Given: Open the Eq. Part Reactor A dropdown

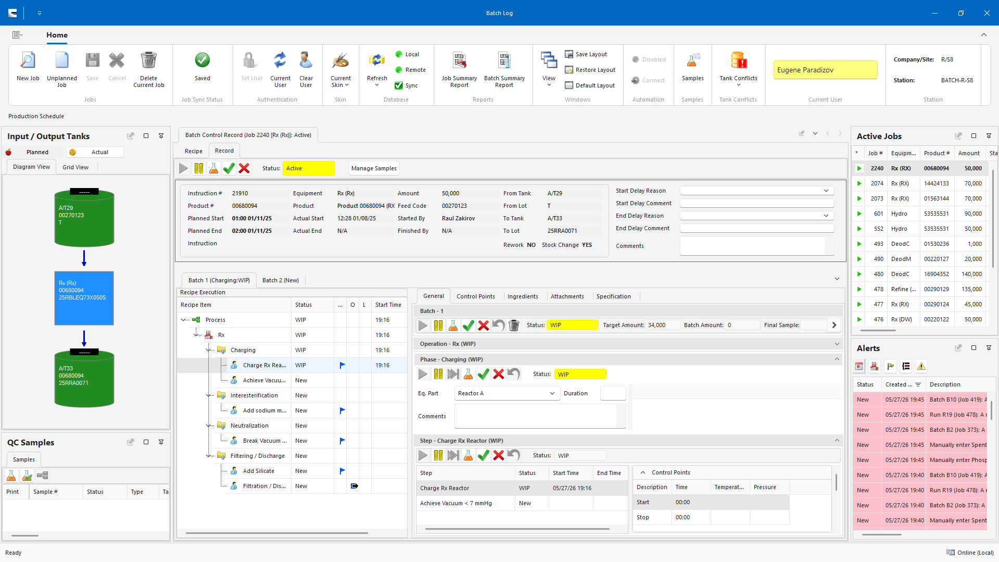Looking at the screenshot, I should (x=552, y=393).
